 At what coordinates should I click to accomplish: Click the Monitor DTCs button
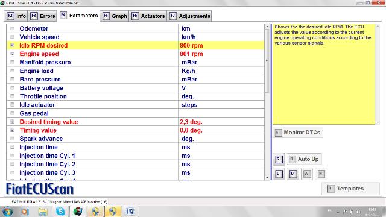[298, 133]
